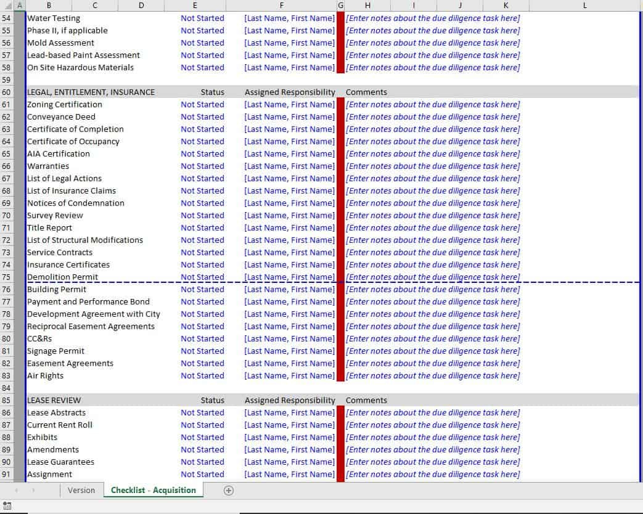The image size is (643, 514).
Task: Switch to the Version sheet tab
Action: (x=81, y=490)
